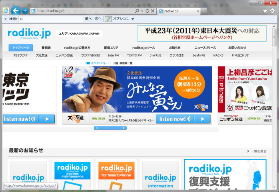Slide carousel left with the arrow
Screen dimensions: 279x192
pyautogui.click(x=97, y=128)
